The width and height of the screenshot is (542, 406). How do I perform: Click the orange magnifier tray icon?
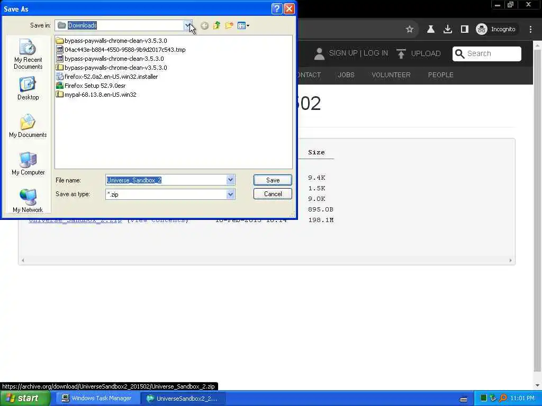503,398
